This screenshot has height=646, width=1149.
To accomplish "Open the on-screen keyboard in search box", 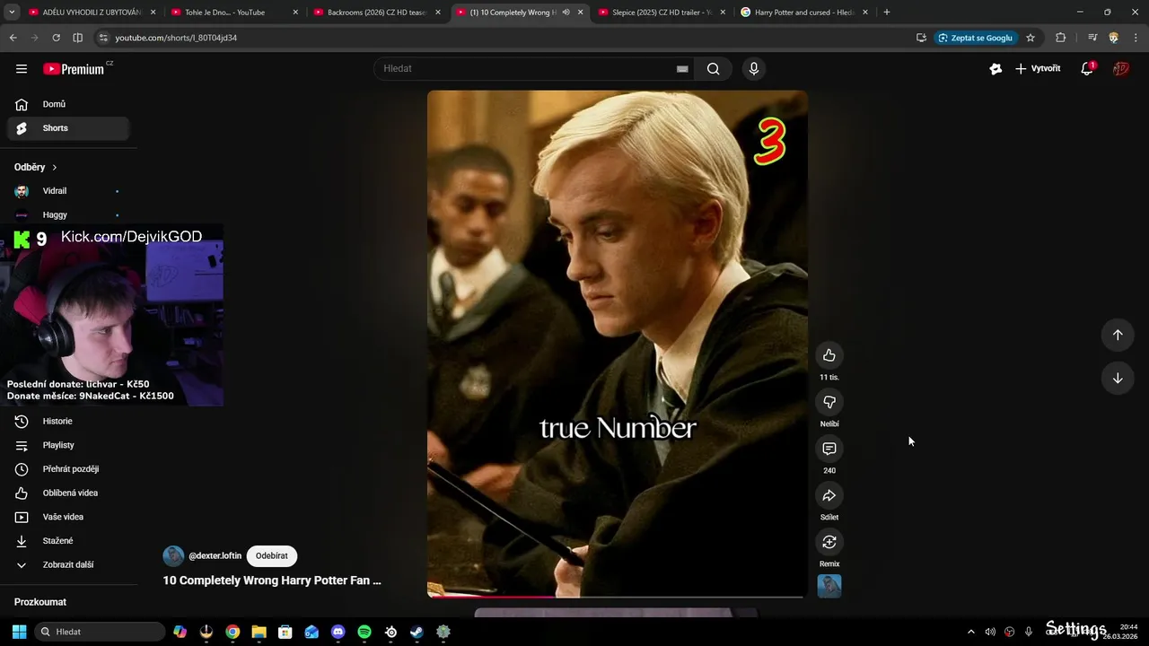I will (682, 68).
